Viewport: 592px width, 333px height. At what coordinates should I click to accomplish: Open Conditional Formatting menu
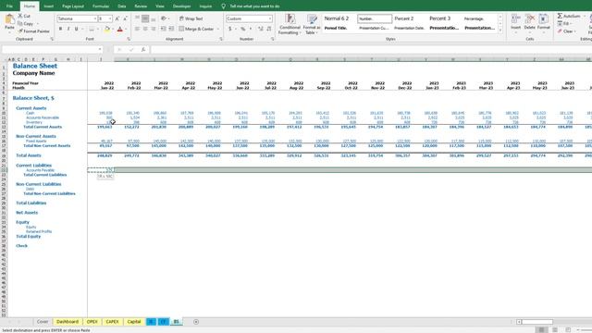pos(290,24)
